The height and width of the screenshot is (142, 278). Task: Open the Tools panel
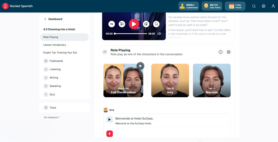(64, 108)
